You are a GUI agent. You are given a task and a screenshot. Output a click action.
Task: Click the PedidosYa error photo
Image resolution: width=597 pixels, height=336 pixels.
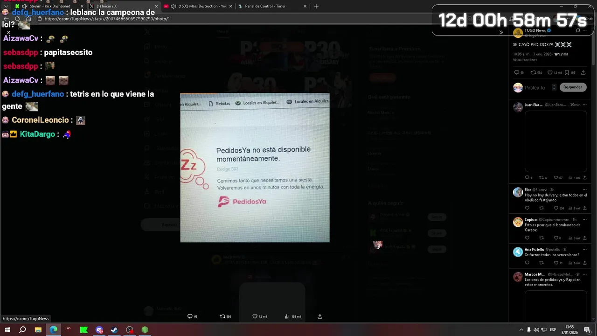[255, 168]
